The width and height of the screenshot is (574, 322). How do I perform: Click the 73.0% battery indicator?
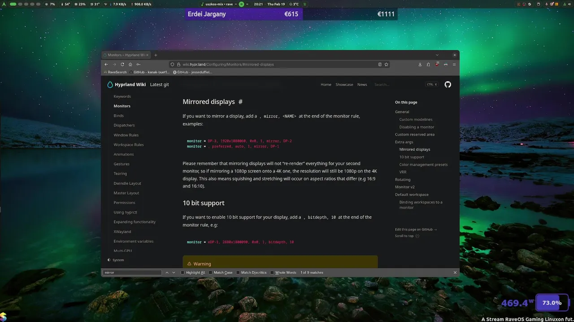(x=552, y=303)
